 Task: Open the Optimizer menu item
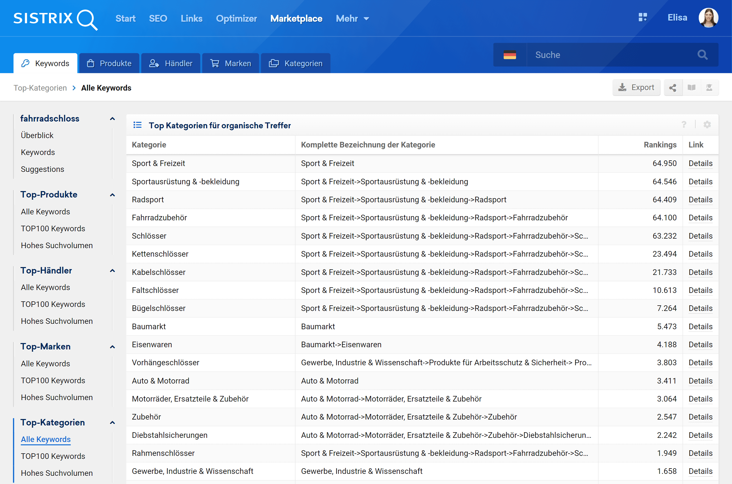tap(236, 19)
